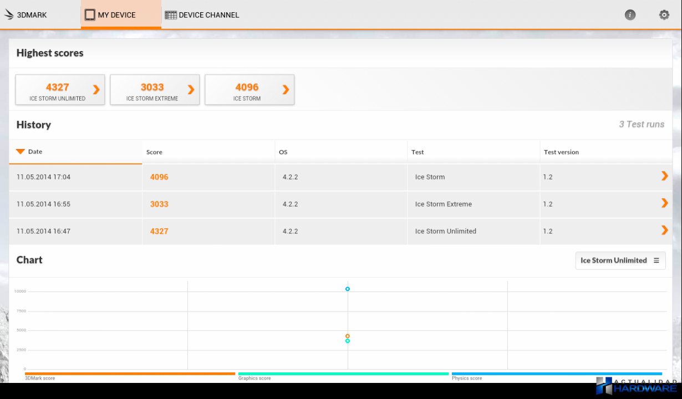Click the blue physics score chart point
This screenshot has height=399, width=682.
click(348, 289)
